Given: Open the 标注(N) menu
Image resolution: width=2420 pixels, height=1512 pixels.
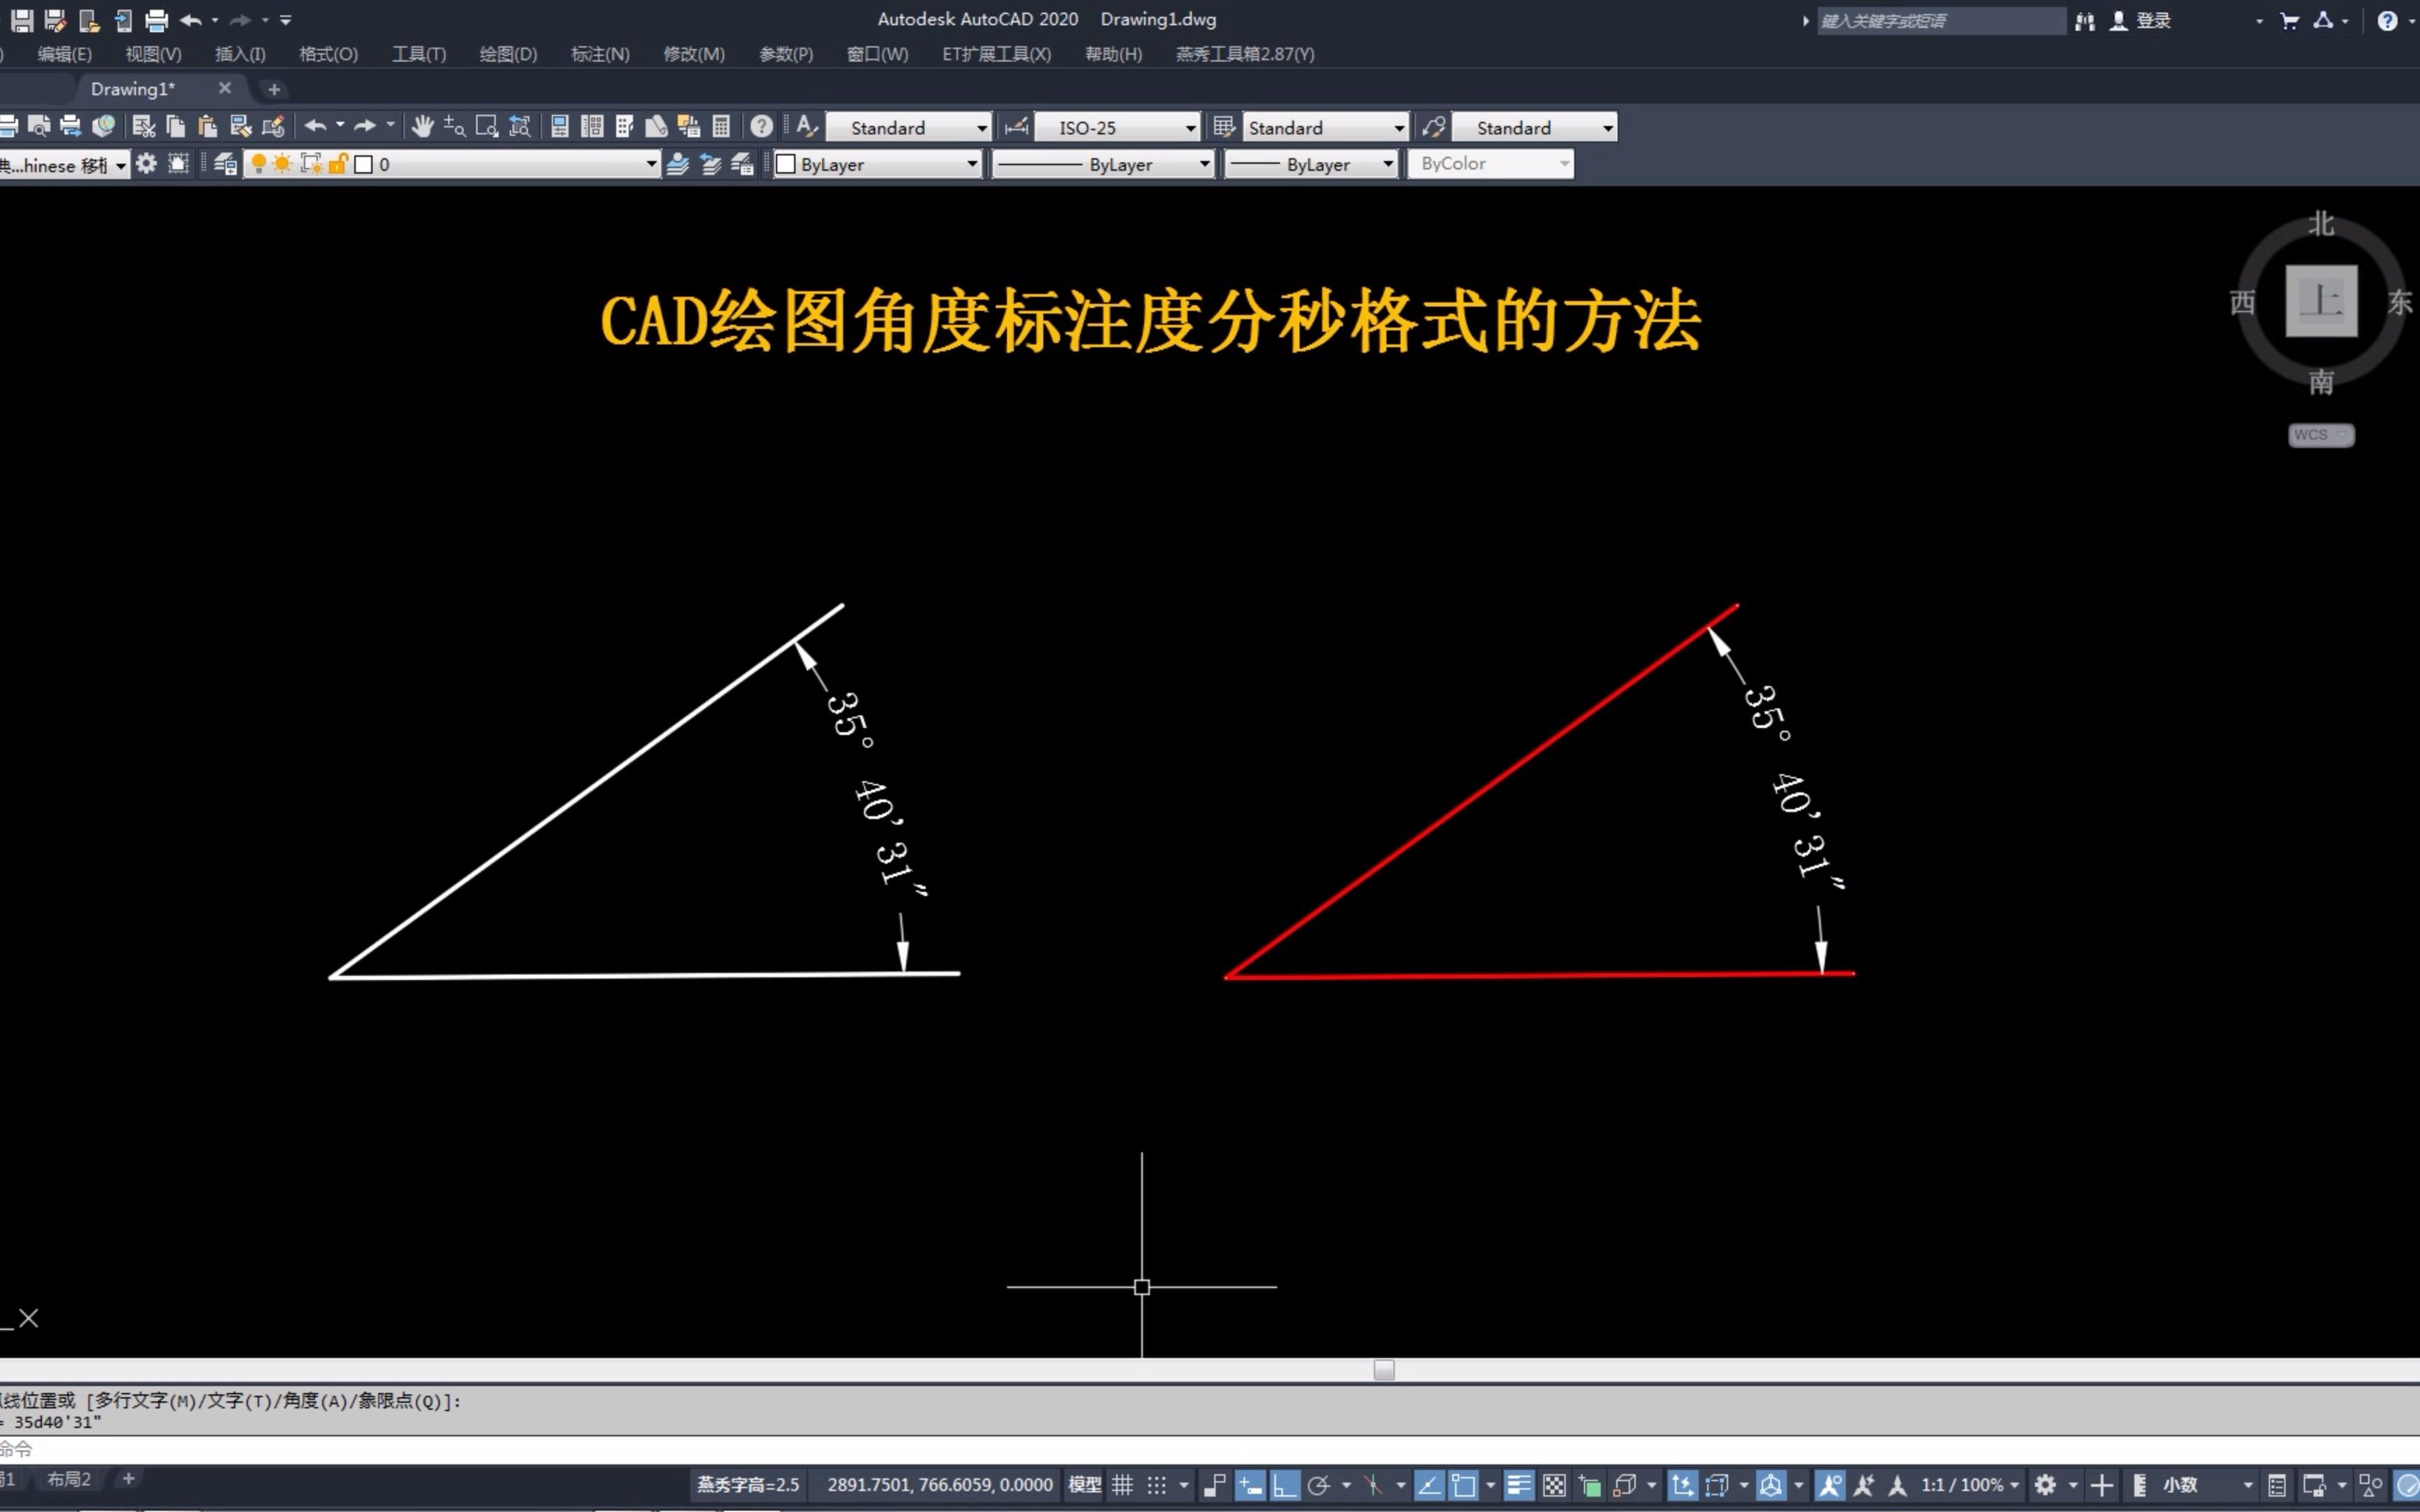Looking at the screenshot, I should [600, 54].
